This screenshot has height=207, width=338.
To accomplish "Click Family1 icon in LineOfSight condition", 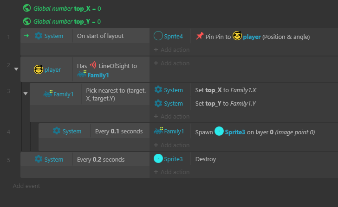I will (82, 74).
